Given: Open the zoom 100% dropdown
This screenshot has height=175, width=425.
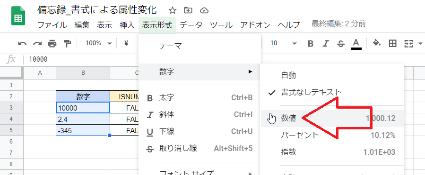Looking at the screenshot, I should [99, 43].
